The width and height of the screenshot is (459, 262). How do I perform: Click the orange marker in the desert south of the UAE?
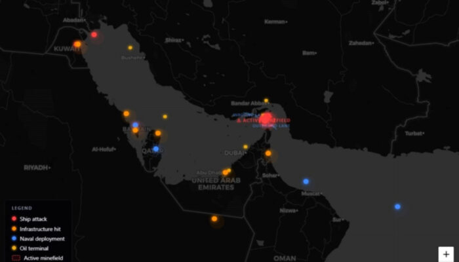click(214, 219)
